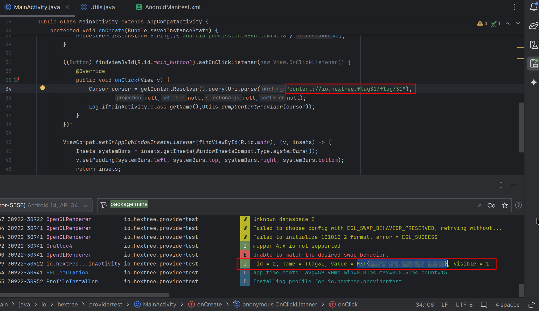Open the Utils.java tab

pos(98,7)
